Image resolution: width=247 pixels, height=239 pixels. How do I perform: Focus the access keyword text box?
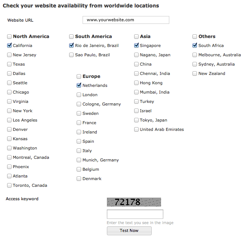tap(135, 214)
